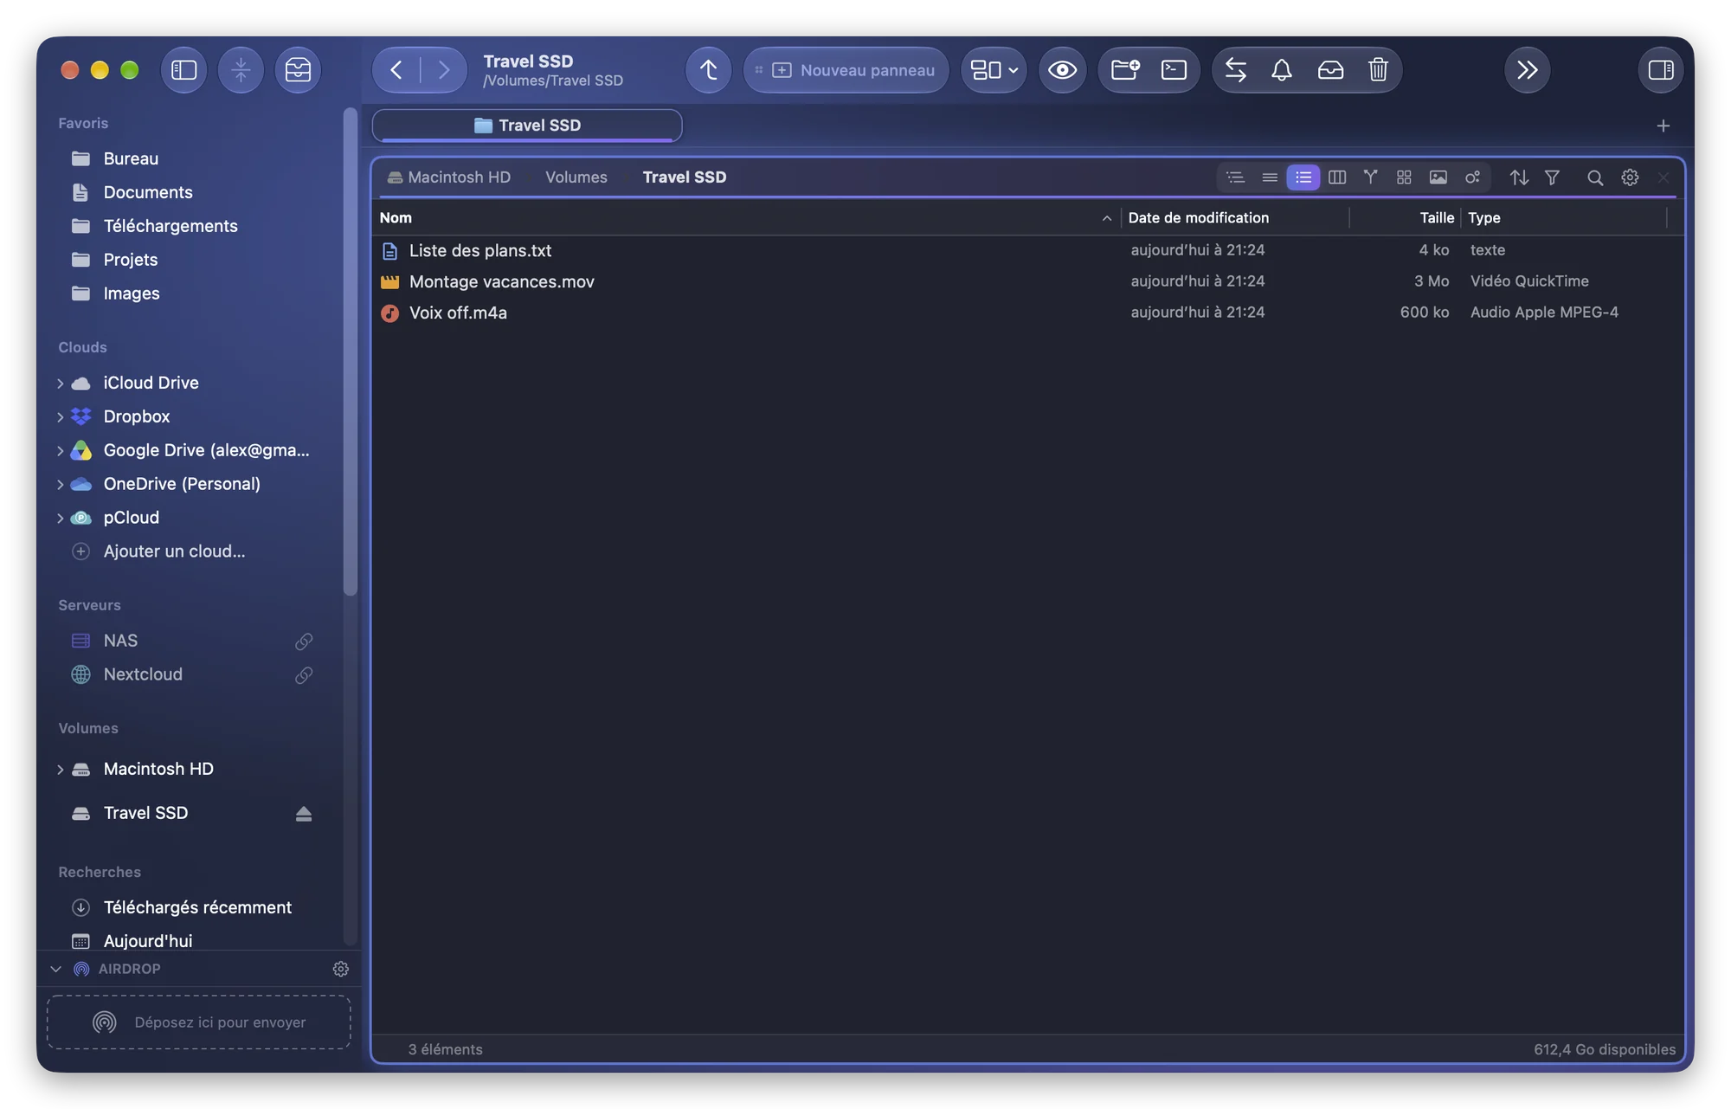
Task: Open sort order arrows control
Action: 1519,177
